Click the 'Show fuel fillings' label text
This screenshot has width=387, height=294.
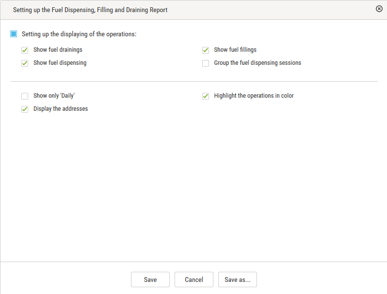[x=235, y=50]
